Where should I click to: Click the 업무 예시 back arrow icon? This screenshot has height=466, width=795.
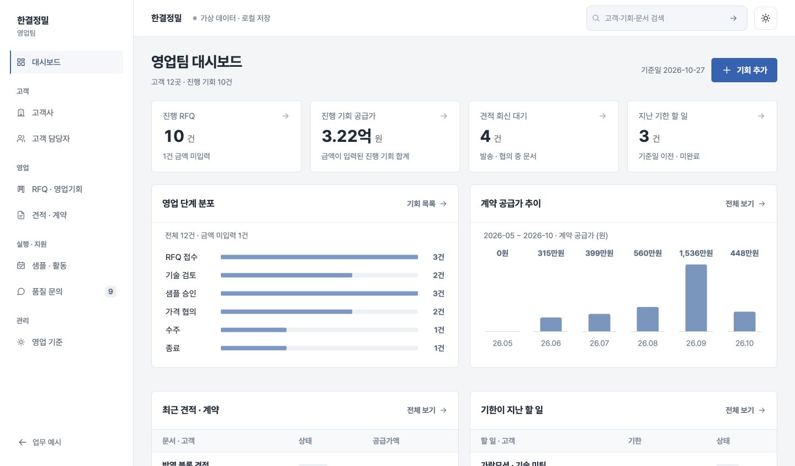pos(22,442)
